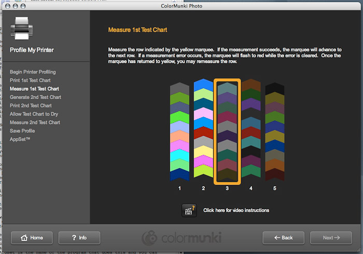Select Print 1st Test Chart step
This screenshot has height=254, width=363.
[30, 80]
